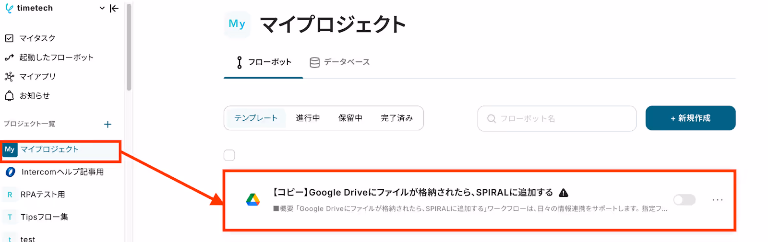Image resolution: width=768 pixels, height=242 pixels.
Task: Open 起動したフローボット in the sidebar
Action: [x=56, y=58]
